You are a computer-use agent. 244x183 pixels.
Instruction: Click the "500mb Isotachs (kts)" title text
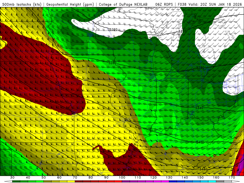pos(22,5)
